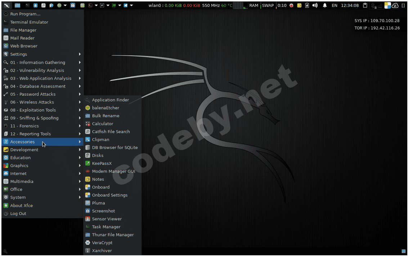Expand the 06 - Wireless Attacks category
Screen dimensions: 408x256
tap(32, 102)
